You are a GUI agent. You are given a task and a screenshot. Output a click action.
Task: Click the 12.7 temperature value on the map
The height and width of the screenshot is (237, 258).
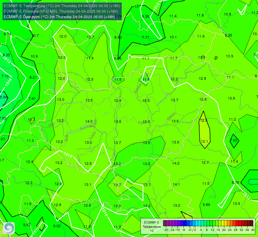point(205,163)
